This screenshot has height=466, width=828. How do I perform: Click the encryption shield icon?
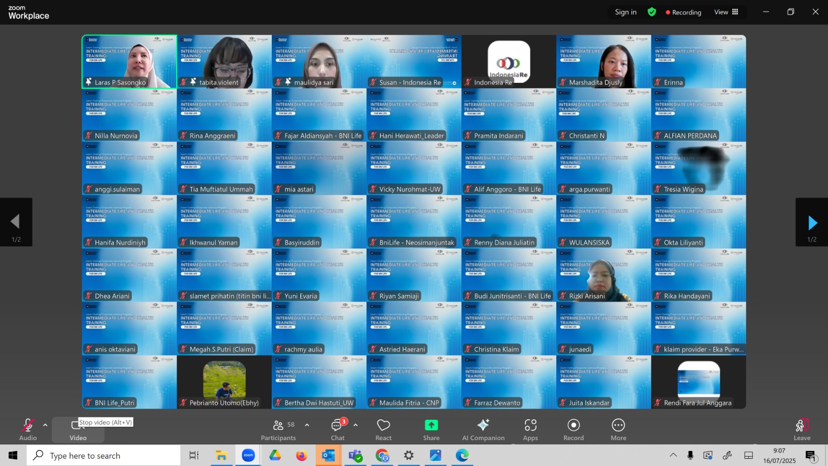(x=652, y=12)
